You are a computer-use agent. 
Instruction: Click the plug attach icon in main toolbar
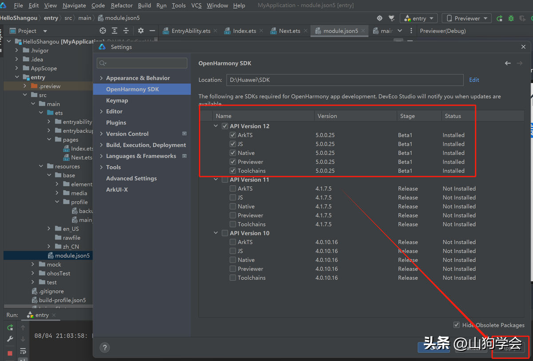click(x=391, y=18)
